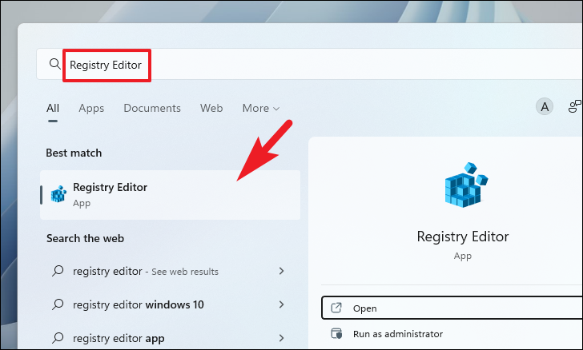Select the All tab

52,108
